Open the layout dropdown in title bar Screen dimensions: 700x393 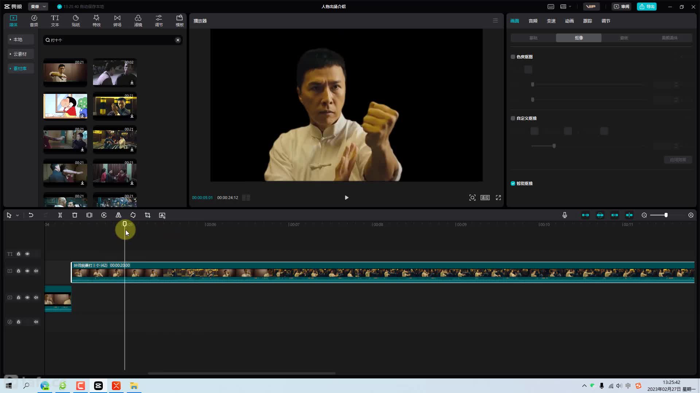point(565,7)
